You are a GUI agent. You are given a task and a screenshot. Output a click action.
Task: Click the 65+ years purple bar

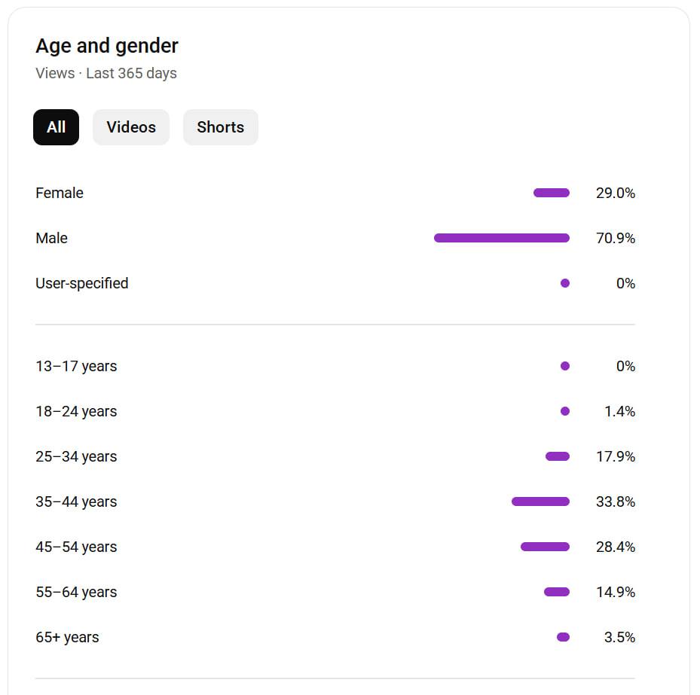[563, 637]
